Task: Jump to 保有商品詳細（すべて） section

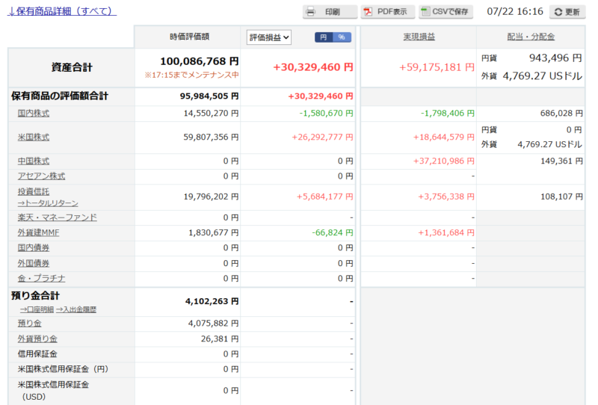Action: [x=62, y=11]
